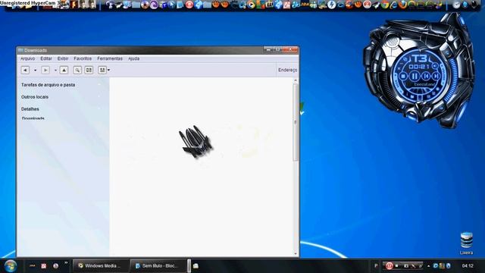Image resolution: width=485 pixels, height=273 pixels.
Task: Launch Internet Explorer from top dock
Action: click(x=394, y=5)
